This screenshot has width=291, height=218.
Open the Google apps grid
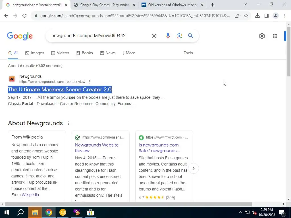pyautogui.click(x=275, y=36)
